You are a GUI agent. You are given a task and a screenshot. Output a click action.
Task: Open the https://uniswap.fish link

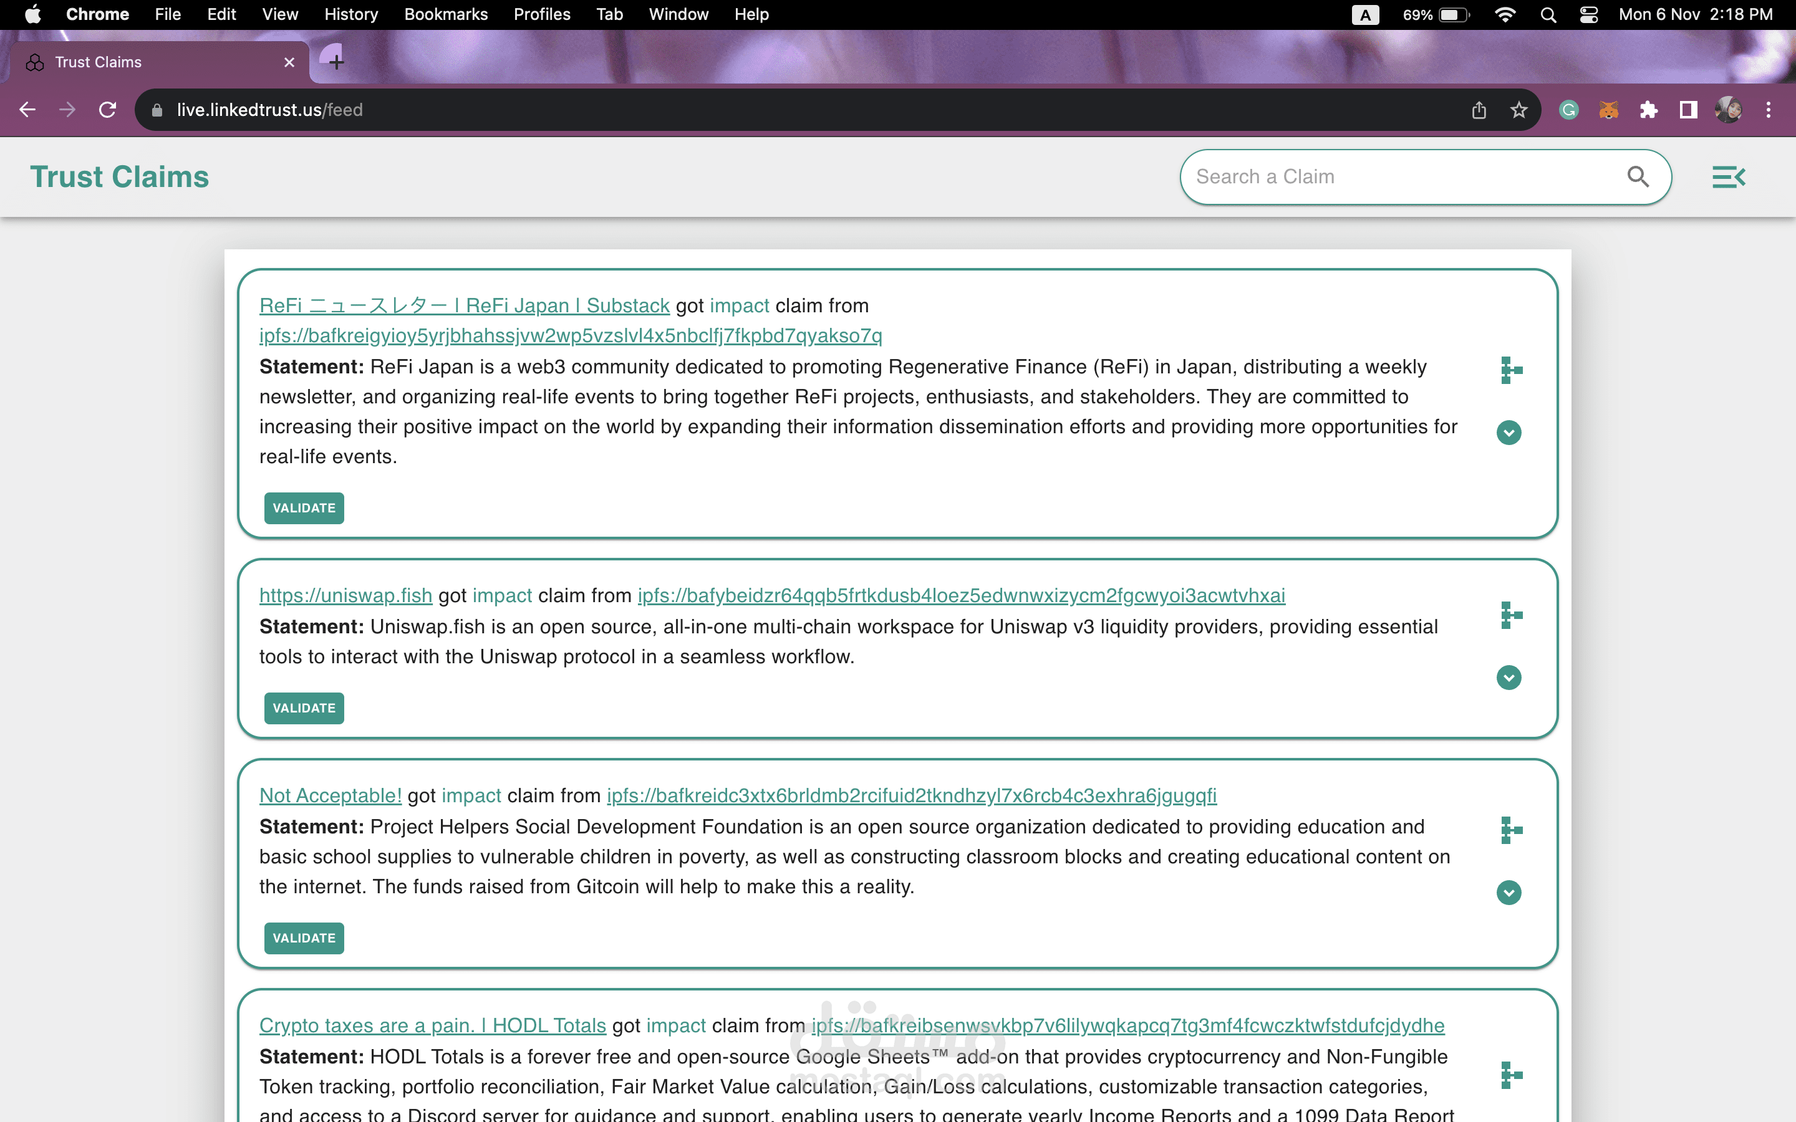[346, 595]
